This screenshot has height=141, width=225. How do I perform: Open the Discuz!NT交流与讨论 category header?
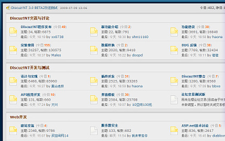pyautogui.click(x=30, y=18)
